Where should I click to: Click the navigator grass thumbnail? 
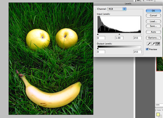coord(159,64)
